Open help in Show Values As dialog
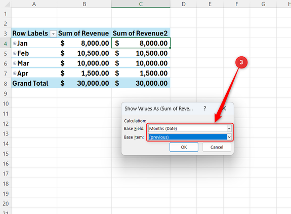The width and height of the screenshot is (291, 214). (204, 109)
